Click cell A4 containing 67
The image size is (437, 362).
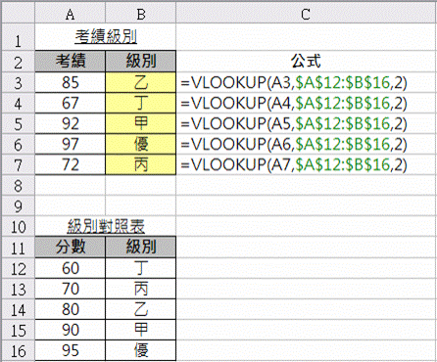click(x=71, y=103)
